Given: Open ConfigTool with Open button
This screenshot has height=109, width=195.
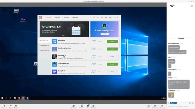Looking at the screenshot, I should coord(112,72).
